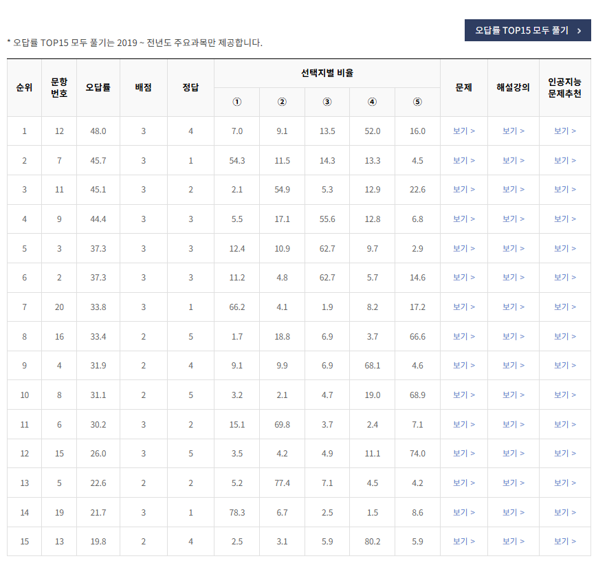Open 문제 보기 for rank 10 question 8
This screenshot has height=563, width=596.
pyautogui.click(x=463, y=395)
